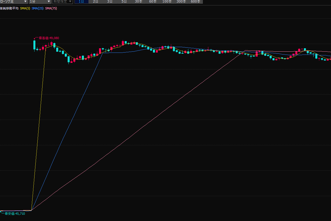This screenshot has height=221, width=331.
Task: Switch to the 2日 range
Action: (96, 1)
